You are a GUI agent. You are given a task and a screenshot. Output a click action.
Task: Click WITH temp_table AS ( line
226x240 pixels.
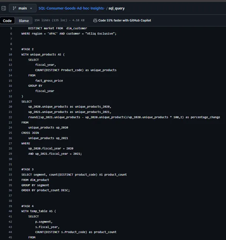tap(38, 211)
